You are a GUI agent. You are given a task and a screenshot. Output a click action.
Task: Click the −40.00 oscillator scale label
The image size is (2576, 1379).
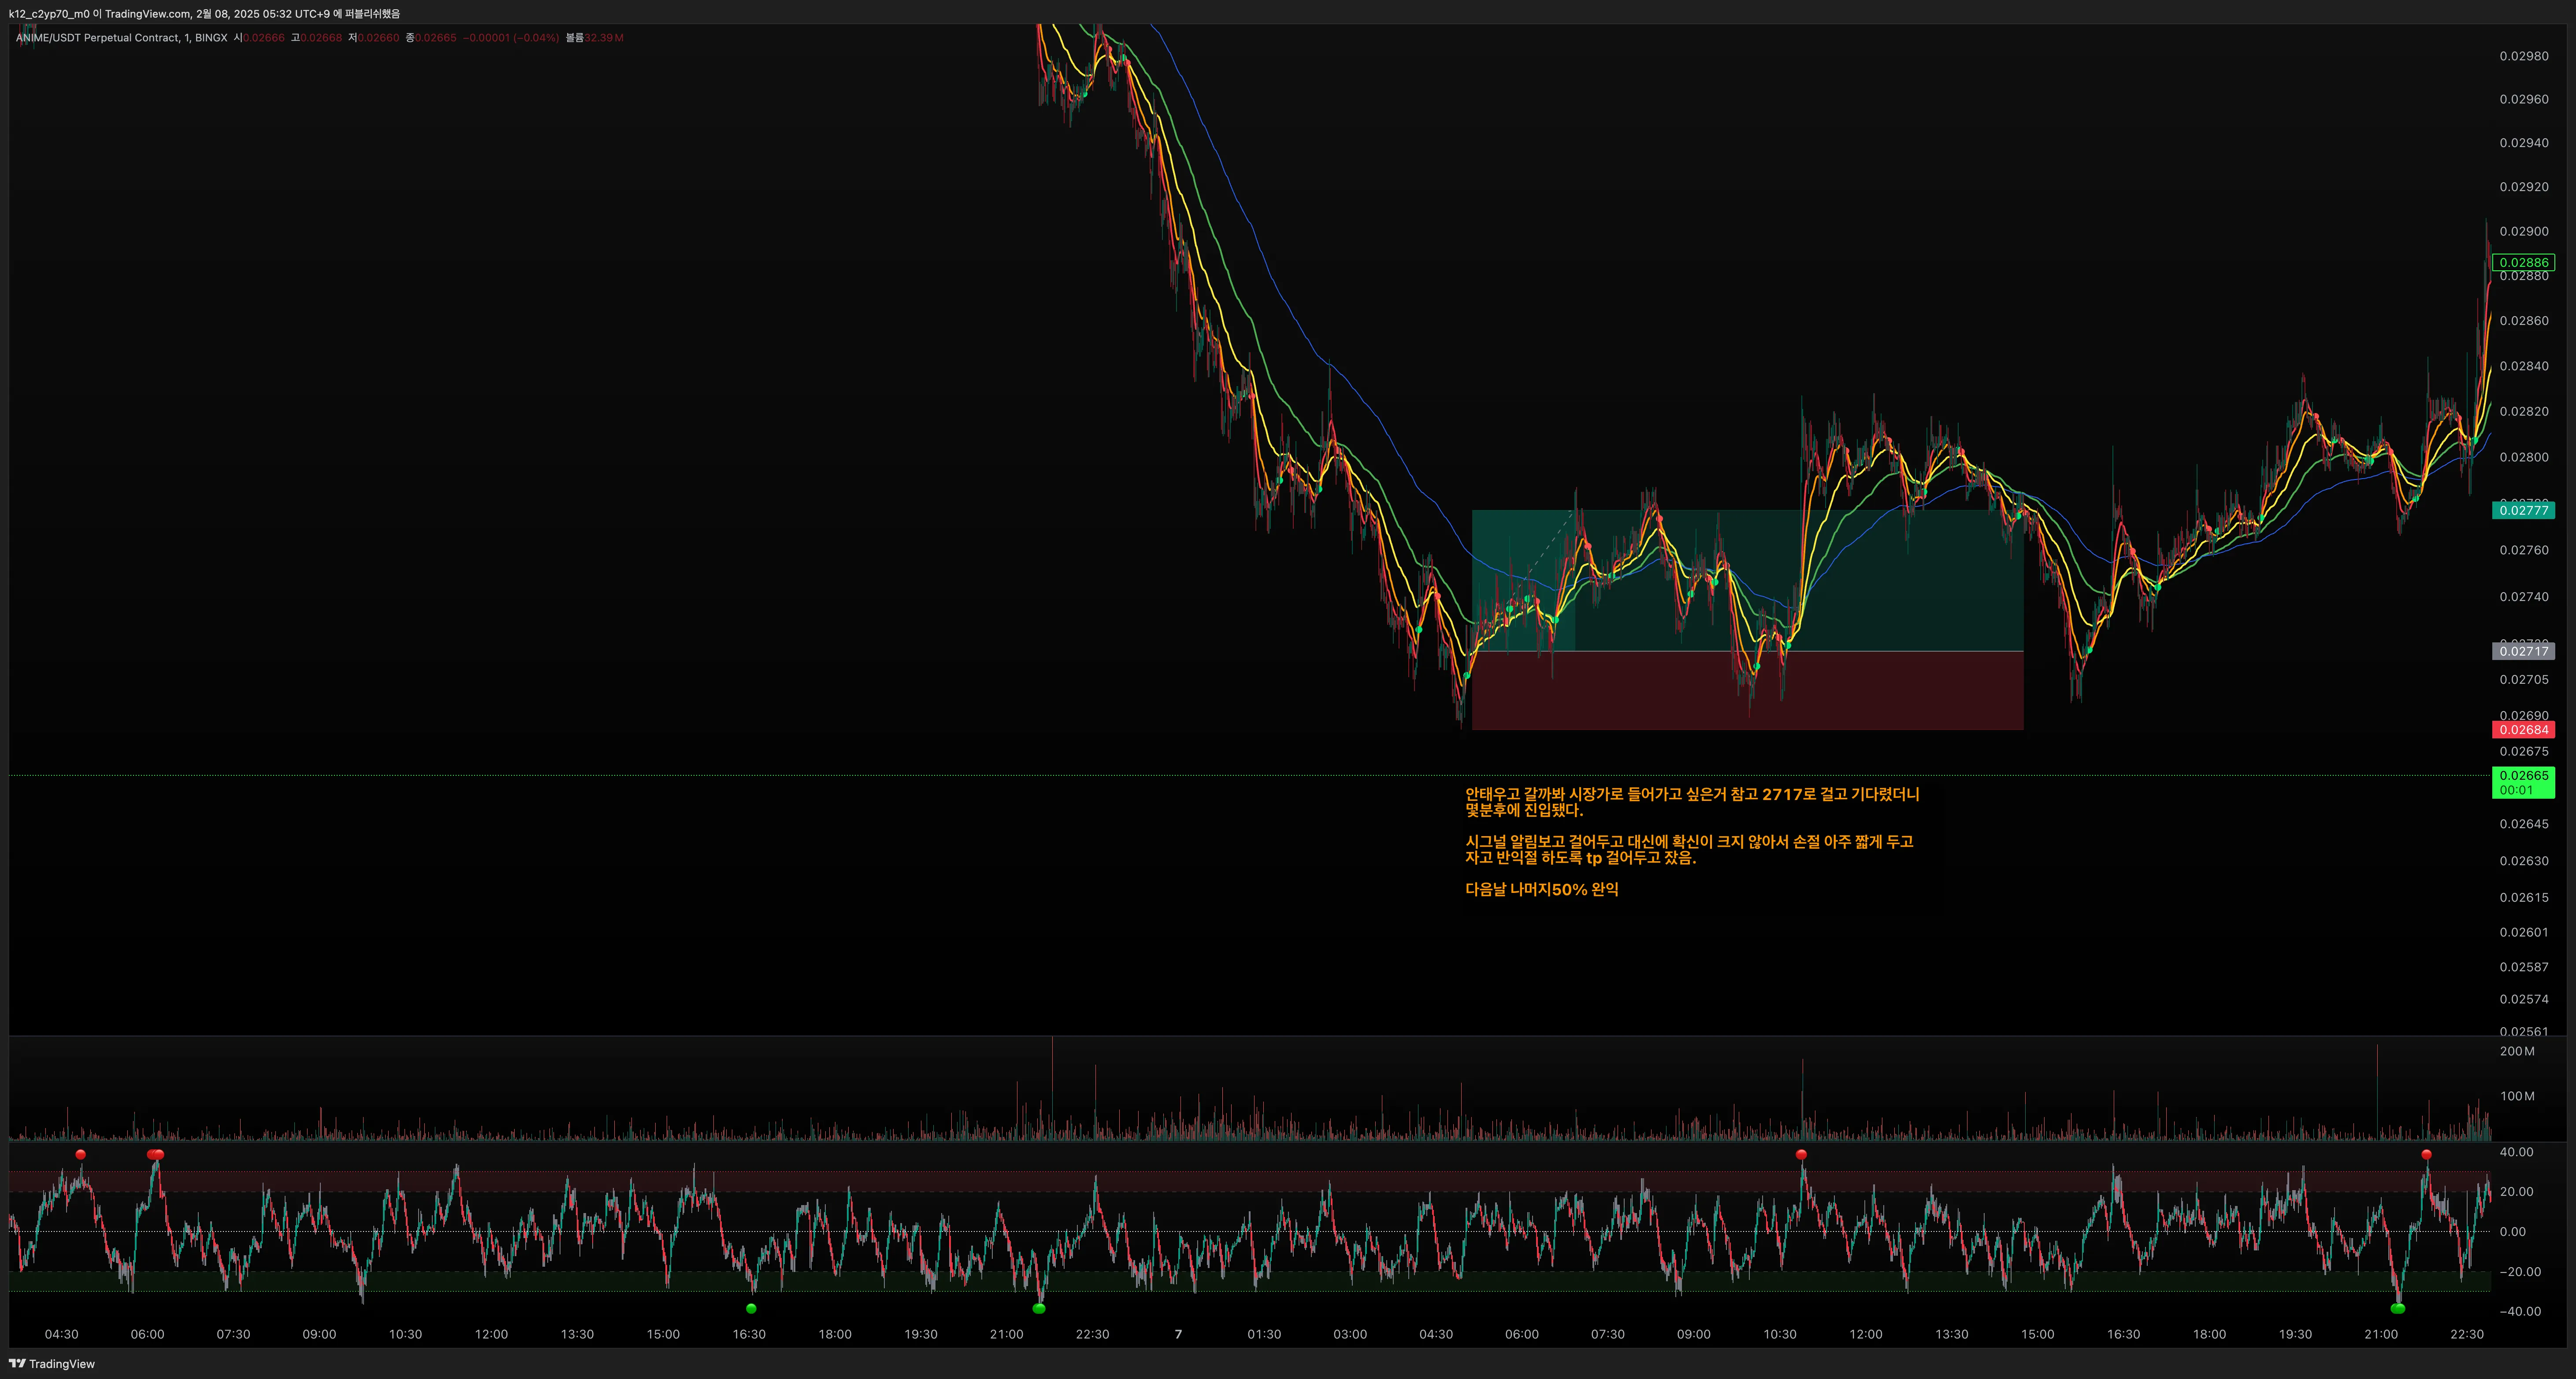click(x=2519, y=1312)
